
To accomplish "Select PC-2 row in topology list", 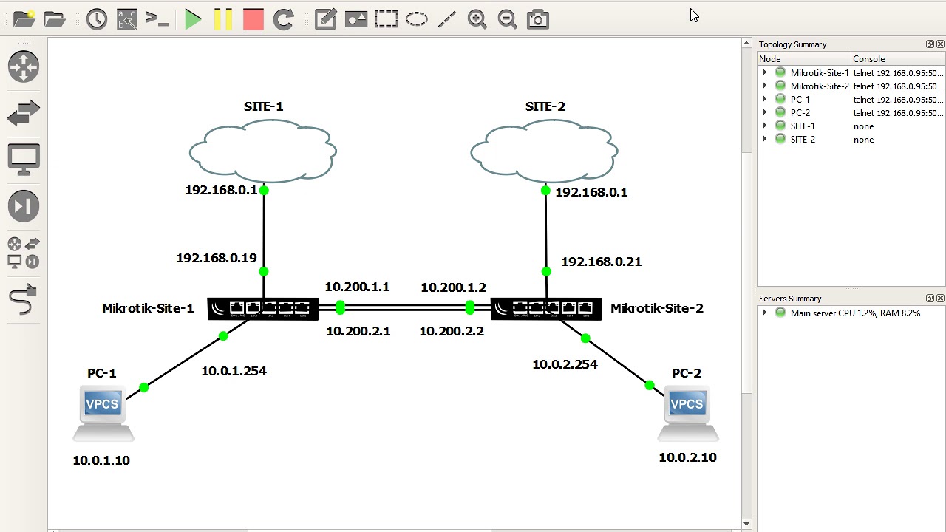I will click(x=851, y=113).
